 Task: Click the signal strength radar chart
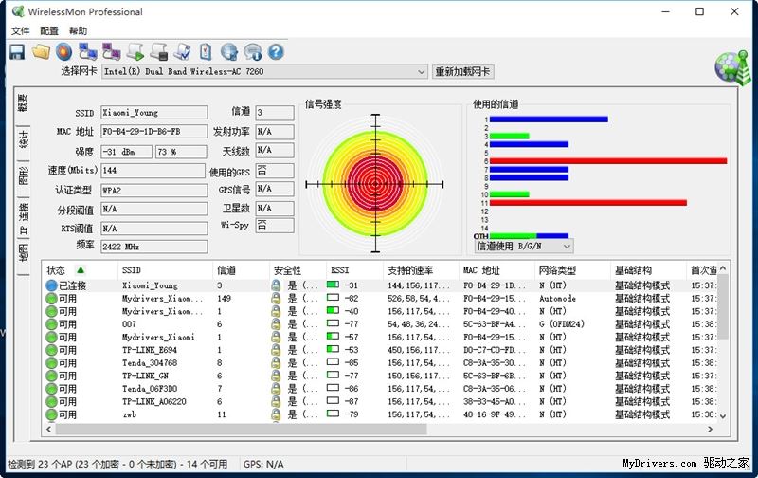click(375, 184)
